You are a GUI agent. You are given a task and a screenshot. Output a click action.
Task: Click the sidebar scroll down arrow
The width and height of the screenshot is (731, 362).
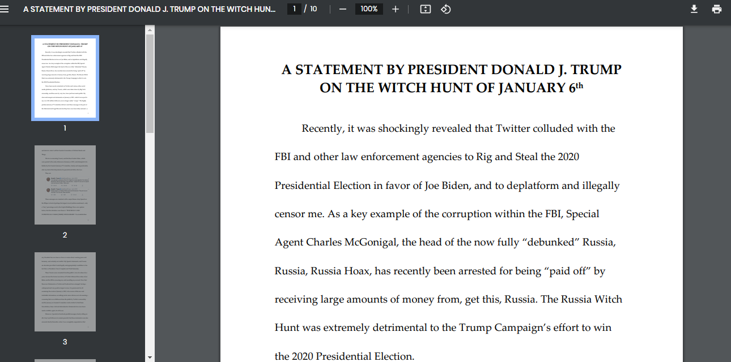150,357
